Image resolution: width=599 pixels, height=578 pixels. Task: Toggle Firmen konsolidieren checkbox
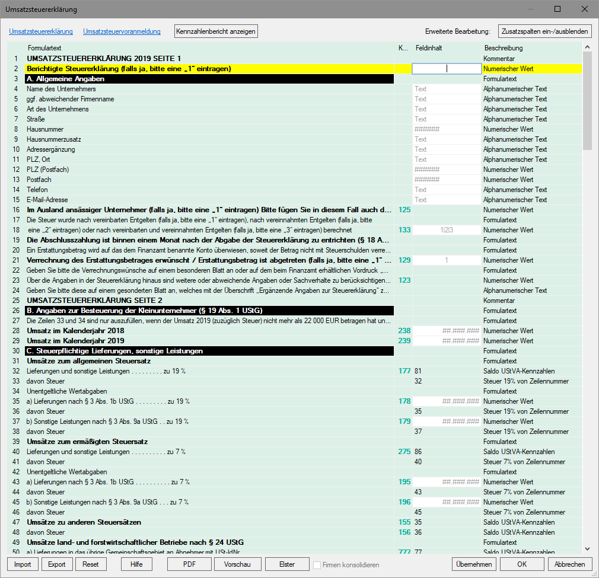317,565
